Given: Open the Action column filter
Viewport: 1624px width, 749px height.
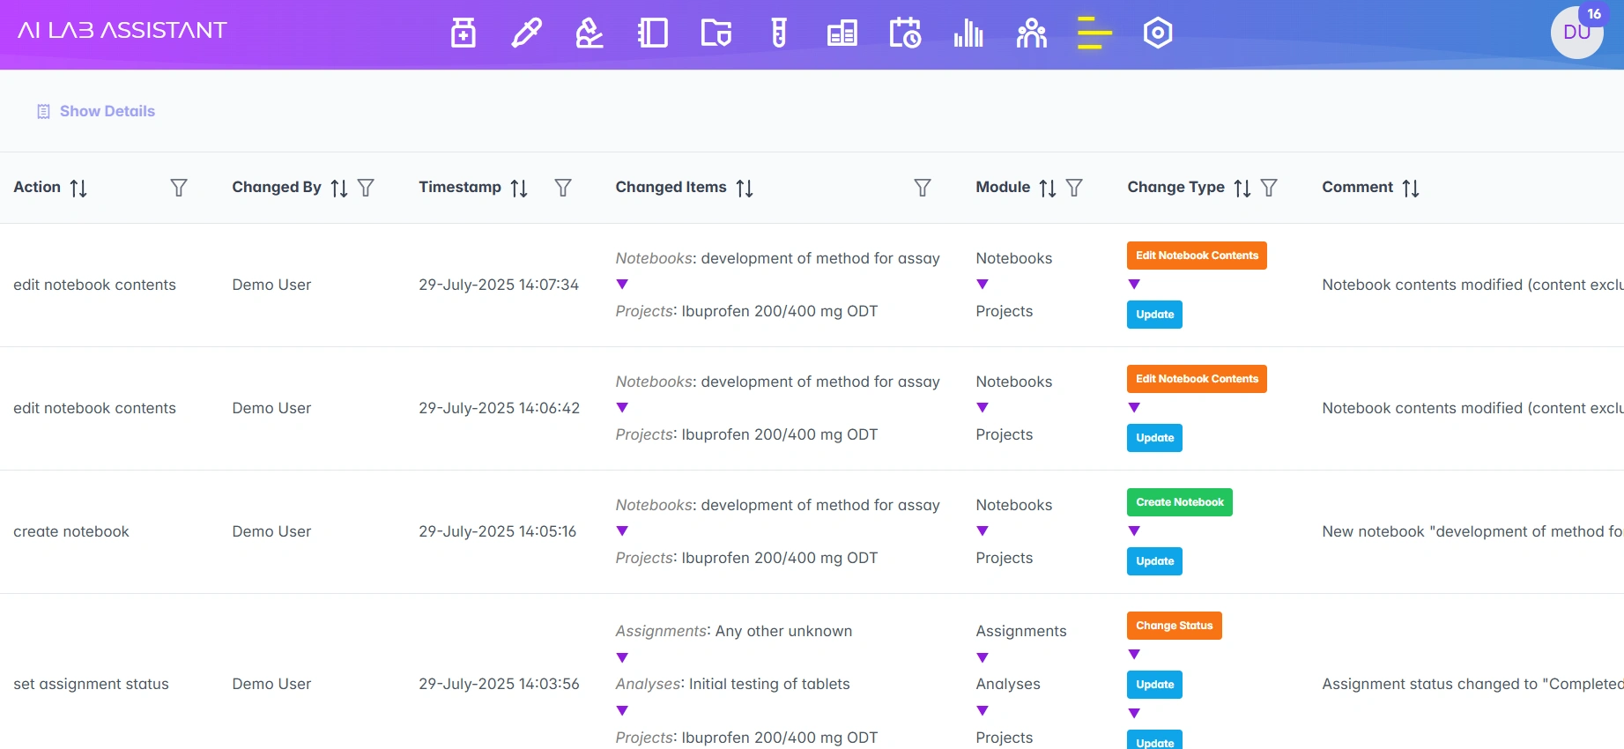Looking at the screenshot, I should pos(179,188).
